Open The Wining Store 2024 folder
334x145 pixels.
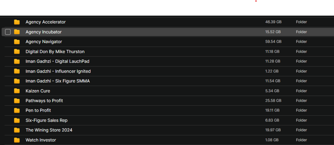click(x=49, y=130)
